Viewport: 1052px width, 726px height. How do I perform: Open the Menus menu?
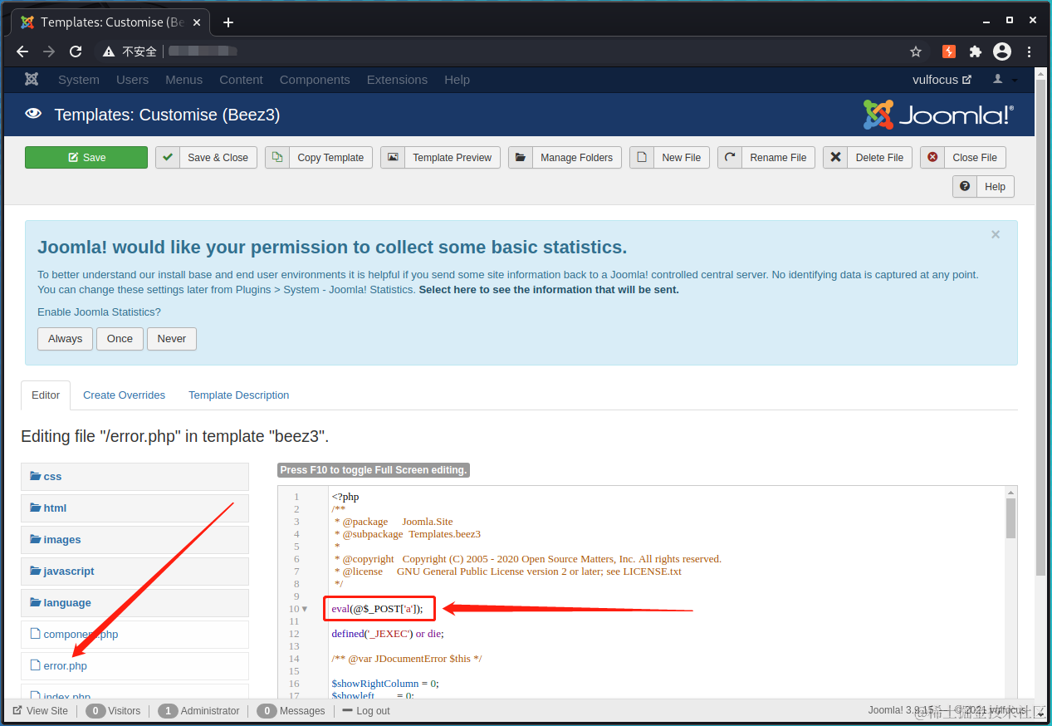[183, 80]
